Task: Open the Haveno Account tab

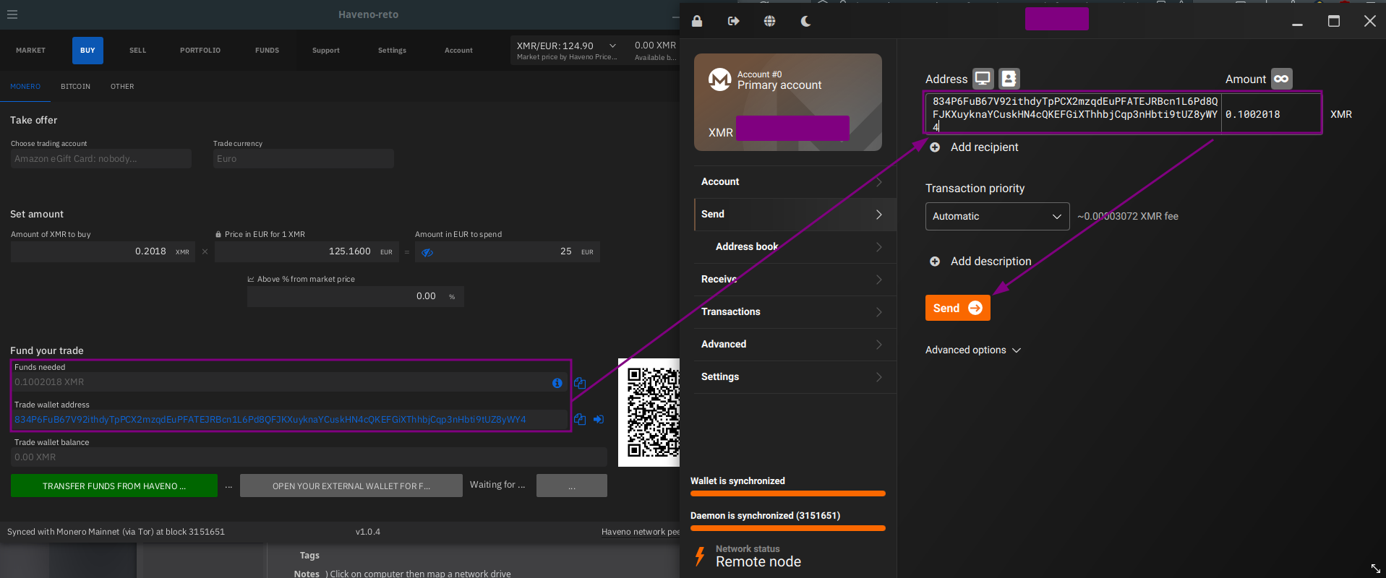Action: [458, 51]
